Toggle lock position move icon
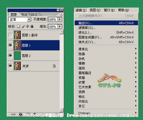This screenshot has width=143, height=120. [x=27, y=26]
